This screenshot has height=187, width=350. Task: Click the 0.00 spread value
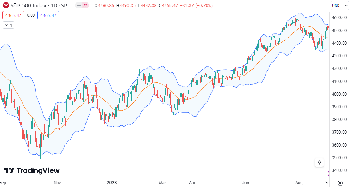(x=31, y=15)
